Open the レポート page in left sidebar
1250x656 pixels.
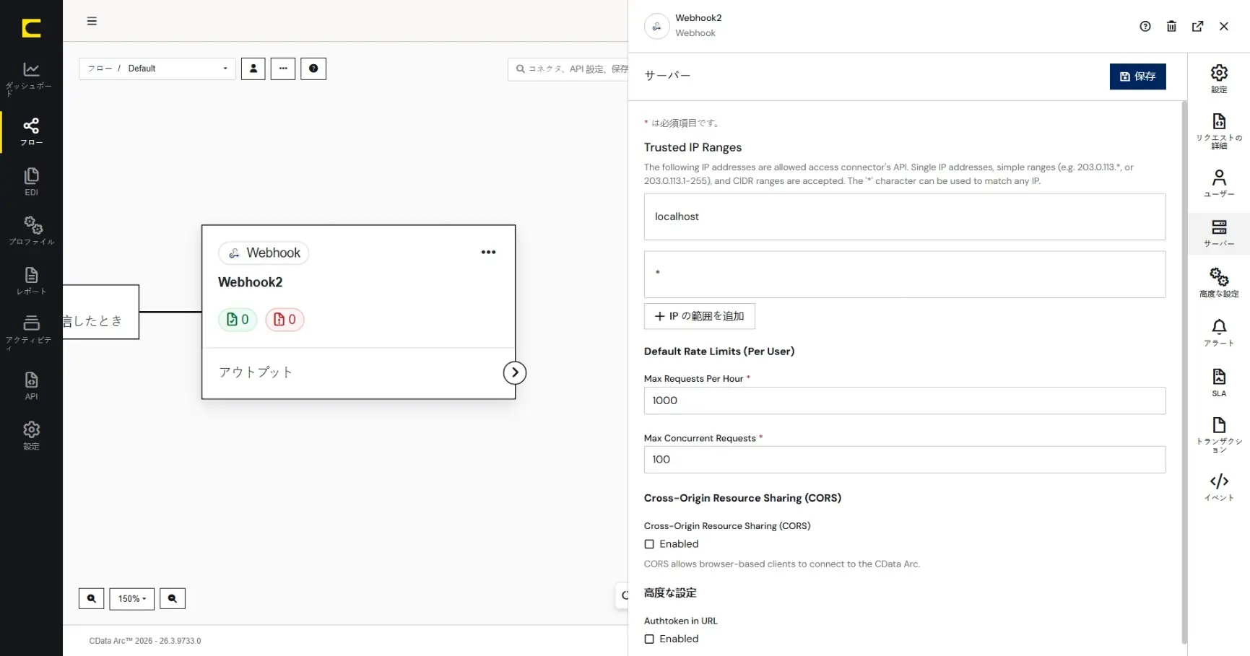(31, 281)
